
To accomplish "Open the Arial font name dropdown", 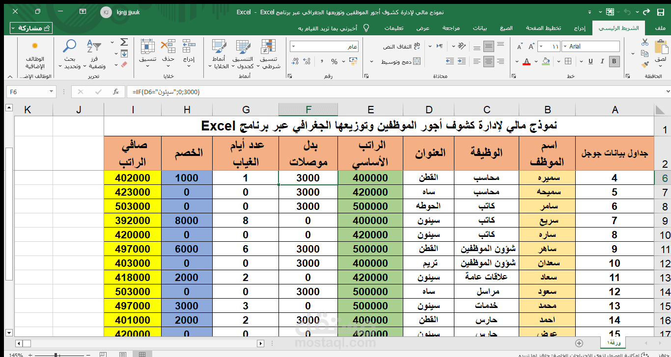I will 565,46.
